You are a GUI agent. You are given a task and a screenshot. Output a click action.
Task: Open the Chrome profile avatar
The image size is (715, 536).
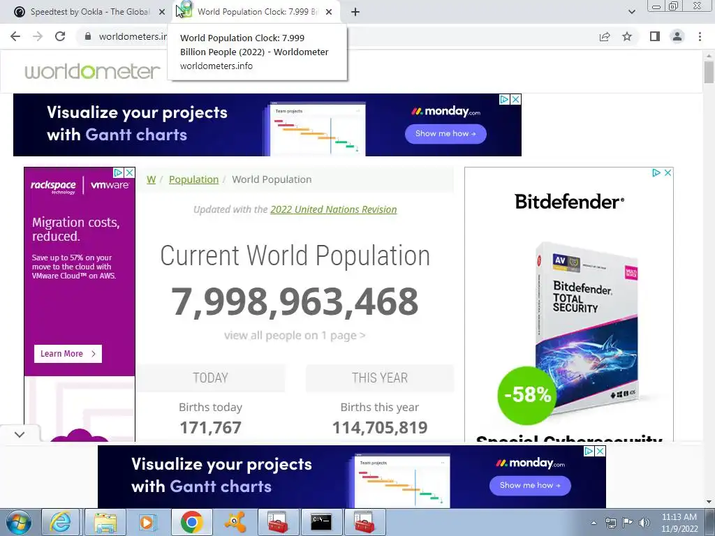tap(677, 36)
